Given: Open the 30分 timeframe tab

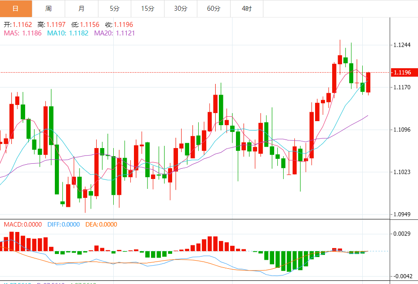Looking at the screenshot, I should pos(181,9).
